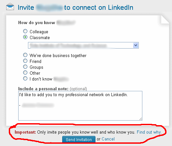The width and height of the screenshot is (172, 146).
Task: Select the Colleague radio button
Action: 25,31
